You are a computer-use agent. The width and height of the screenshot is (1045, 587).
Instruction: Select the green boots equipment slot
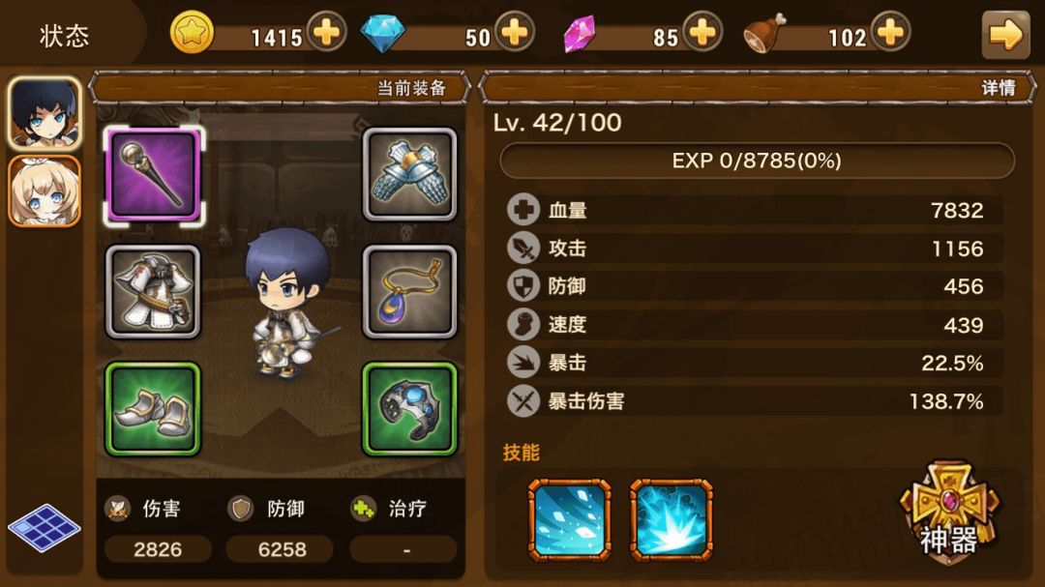[153, 409]
